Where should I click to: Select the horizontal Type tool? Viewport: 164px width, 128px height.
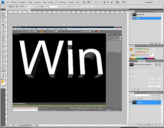pyautogui.click(x=3, y=58)
